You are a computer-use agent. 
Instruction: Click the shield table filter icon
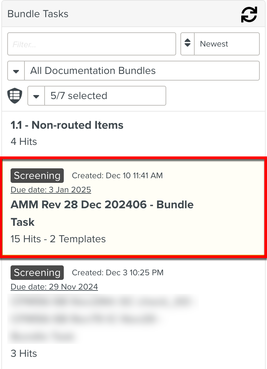(15, 96)
